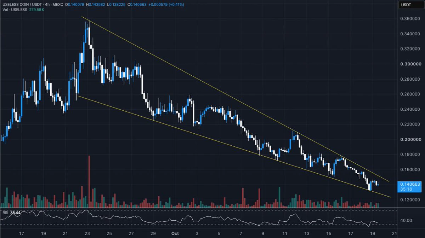Click the 0.120000 price axis label
The height and width of the screenshot is (238, 425).
click(x=410, y=200)
